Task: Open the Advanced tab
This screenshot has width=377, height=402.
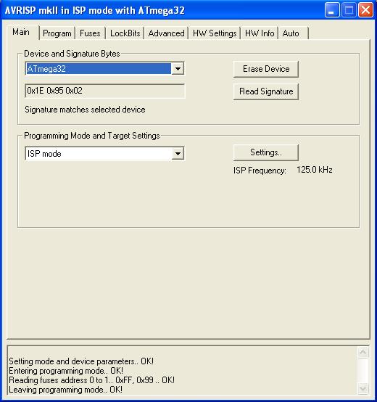Action: tap(166, 33)
